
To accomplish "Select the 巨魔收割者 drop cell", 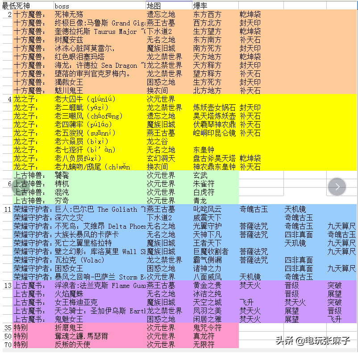I will click(x=211, y=251).
